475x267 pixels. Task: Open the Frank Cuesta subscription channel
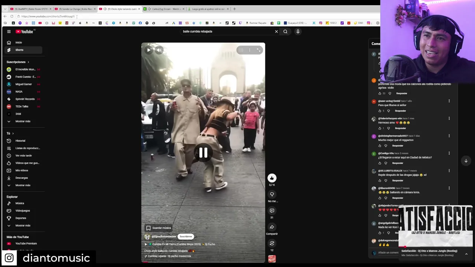click(23, 77)
